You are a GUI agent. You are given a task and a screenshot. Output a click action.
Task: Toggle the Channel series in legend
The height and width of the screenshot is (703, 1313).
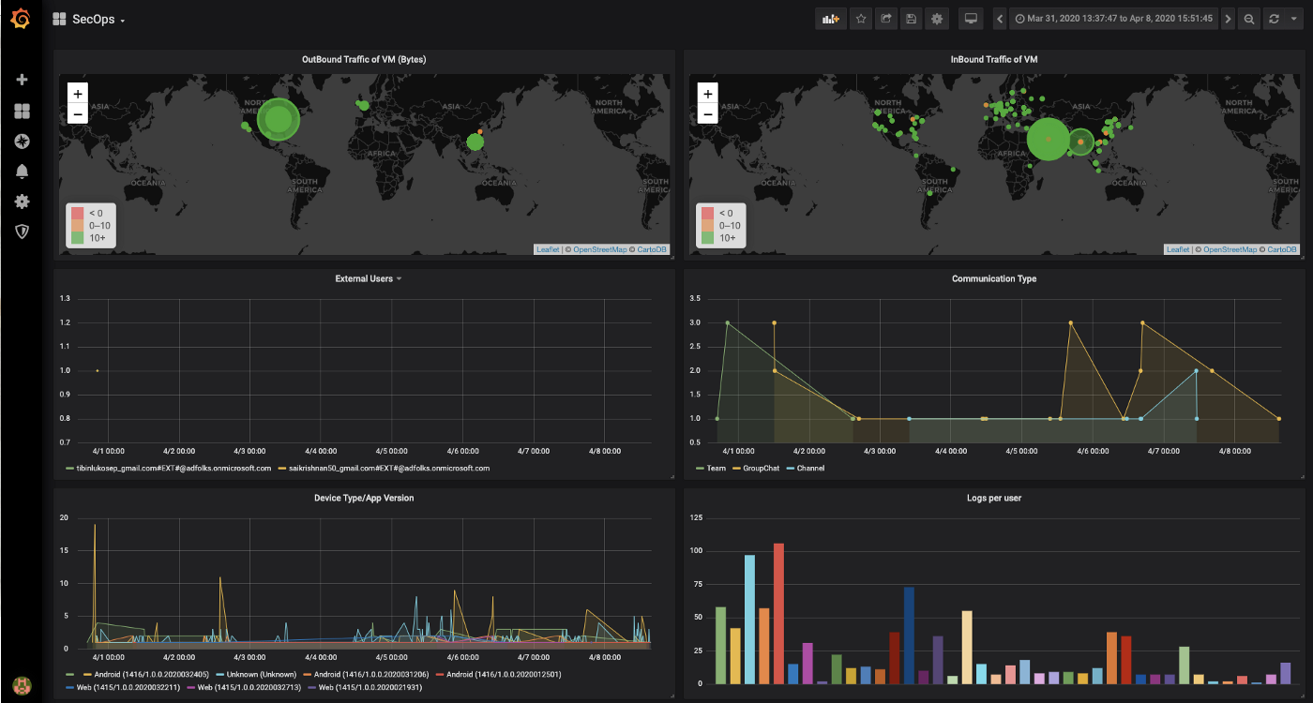tap(811, 468)
